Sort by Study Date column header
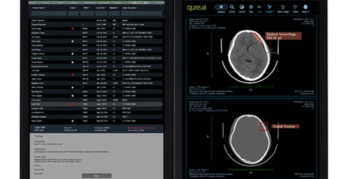 coord(101,8)
